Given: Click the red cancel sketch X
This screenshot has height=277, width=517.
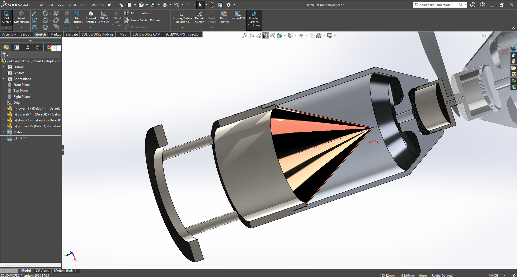Looking at the screenshot, I should (505, 52).
